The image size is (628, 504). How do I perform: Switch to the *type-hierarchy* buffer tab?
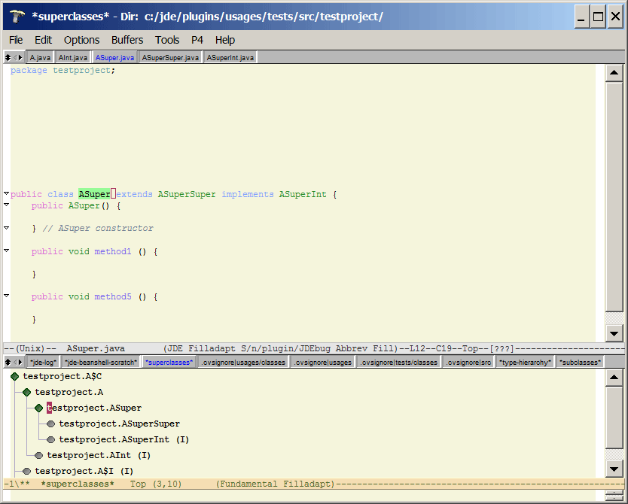(525, 363)
